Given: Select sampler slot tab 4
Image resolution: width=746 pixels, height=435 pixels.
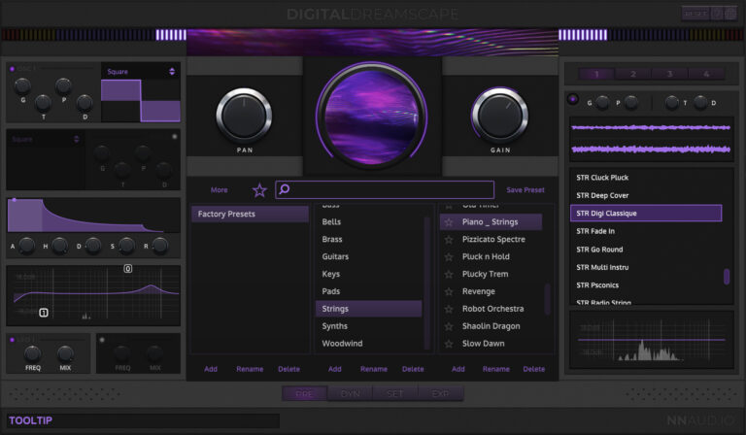Looking at the screenshot, I should click(x=706, y=74).
